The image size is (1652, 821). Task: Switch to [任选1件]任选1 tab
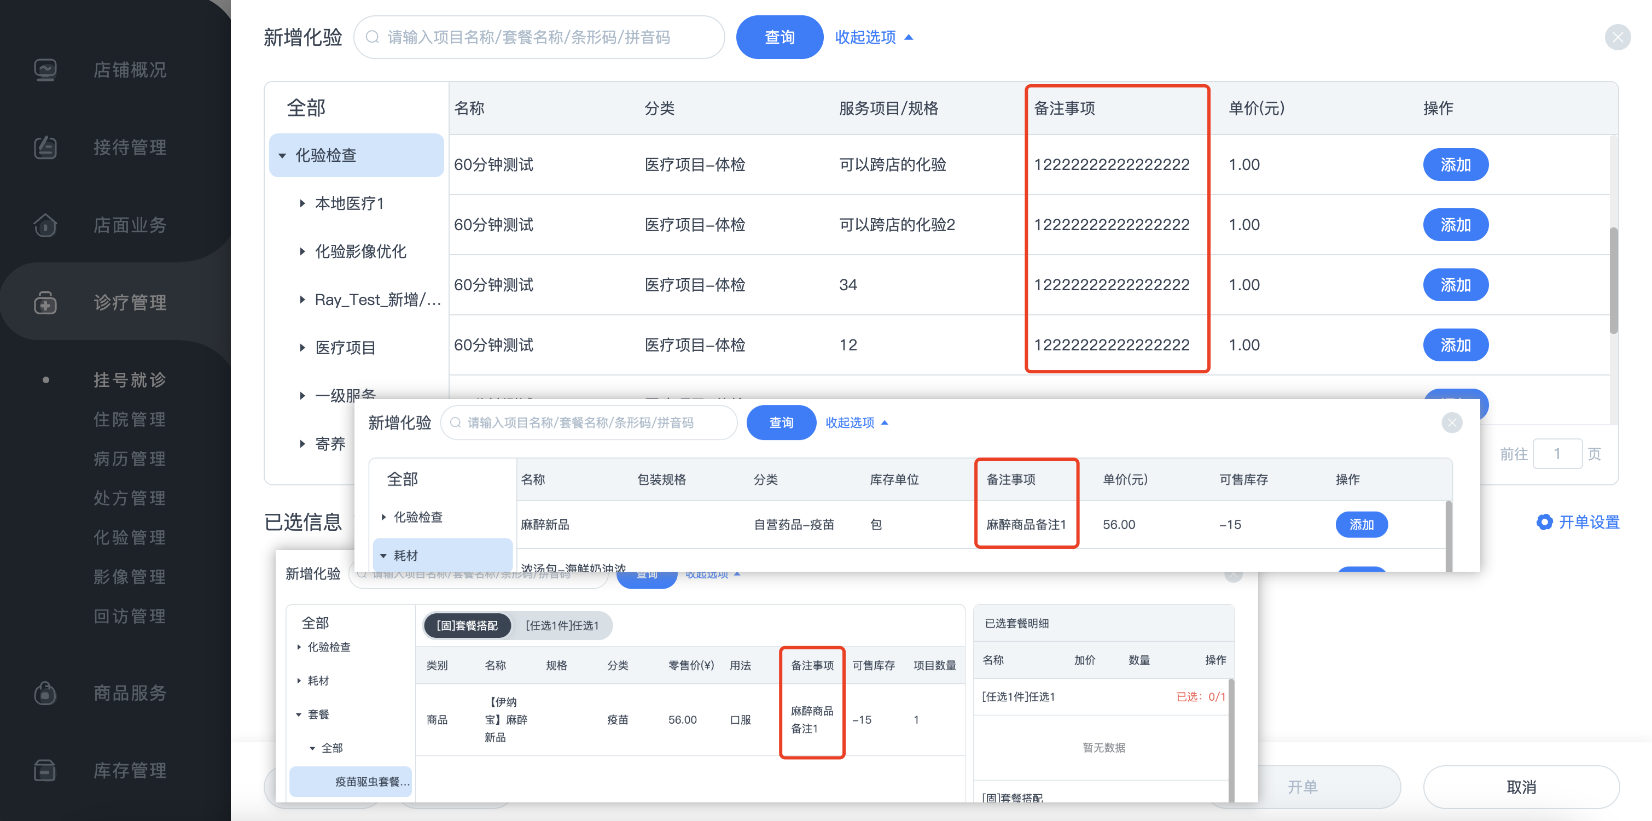pos(562,625)
